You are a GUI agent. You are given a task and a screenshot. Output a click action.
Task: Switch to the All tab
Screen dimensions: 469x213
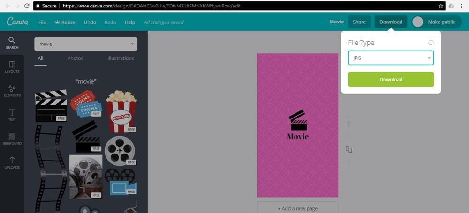coord(40,58)
